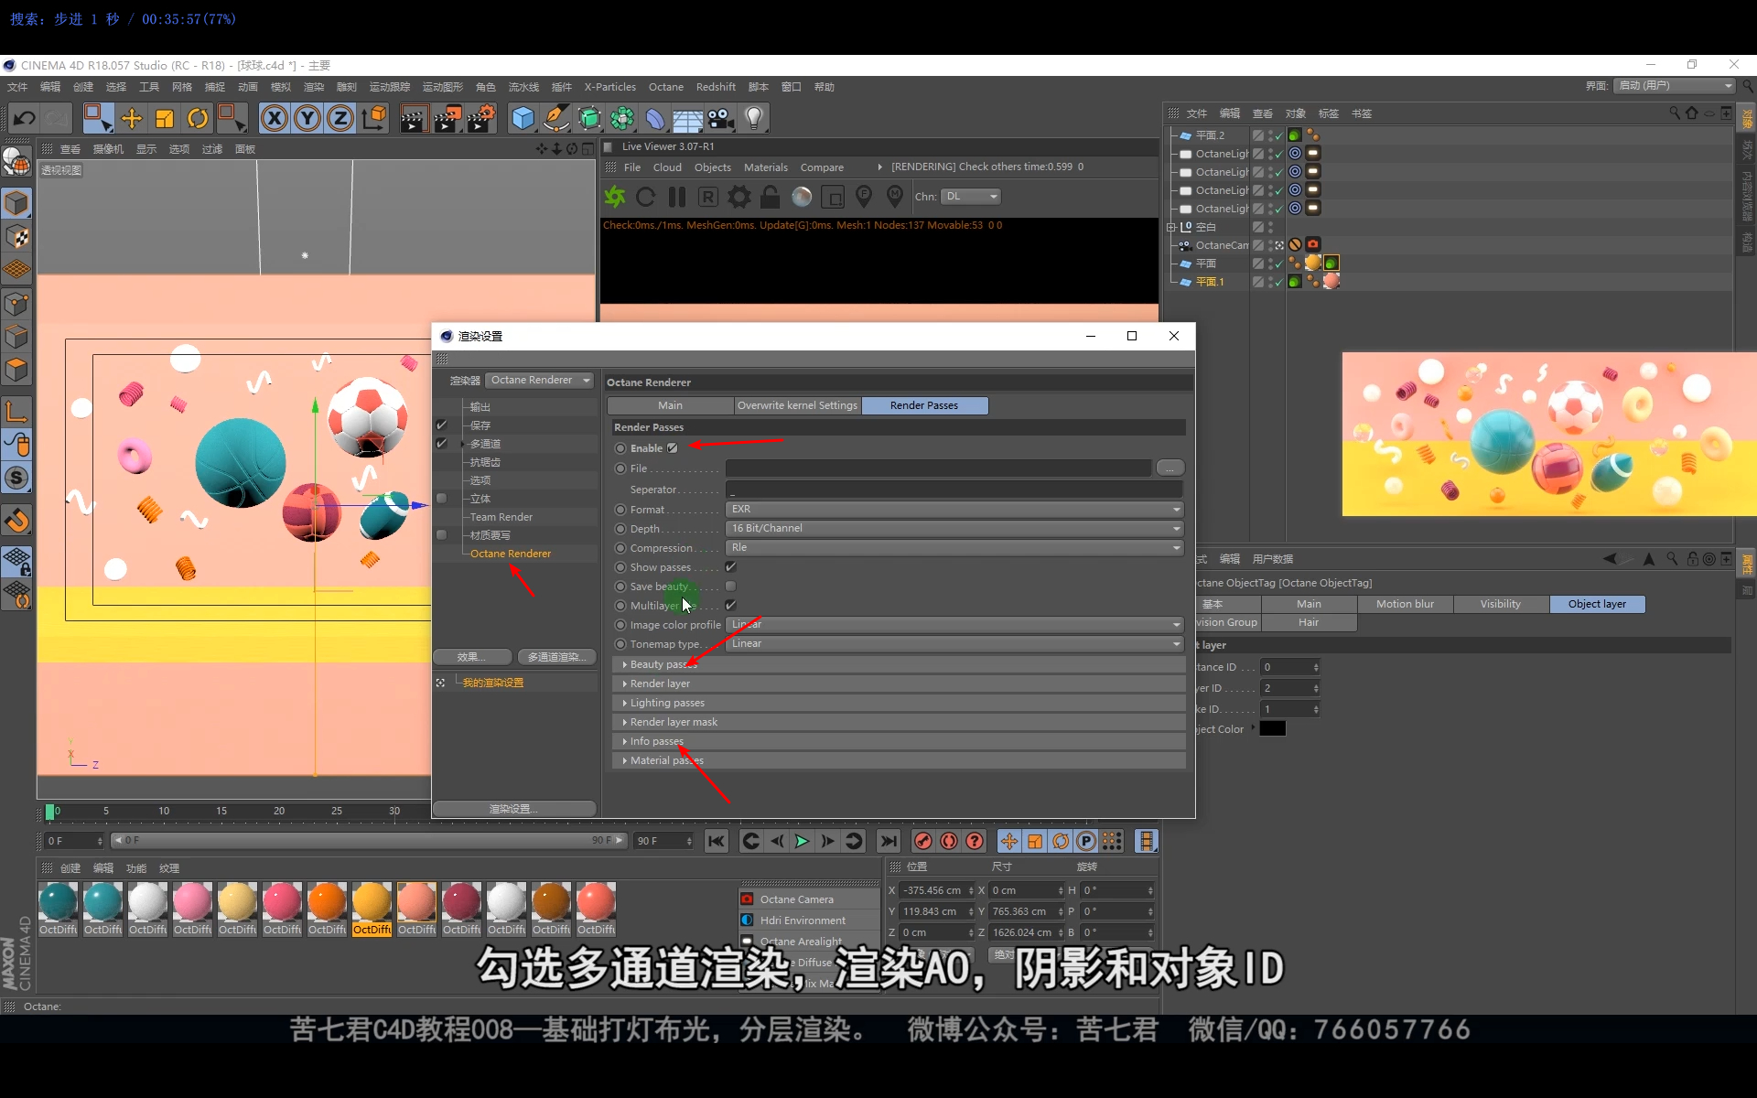Click the 效果 effects button
This screenshot has height=1098, width=1757.
click(x=472, y=657)
